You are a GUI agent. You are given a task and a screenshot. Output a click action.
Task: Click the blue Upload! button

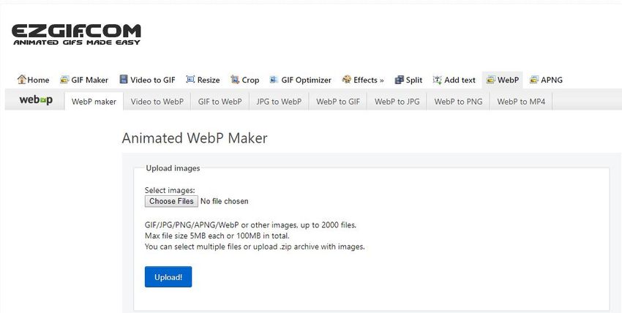[168, 276]
